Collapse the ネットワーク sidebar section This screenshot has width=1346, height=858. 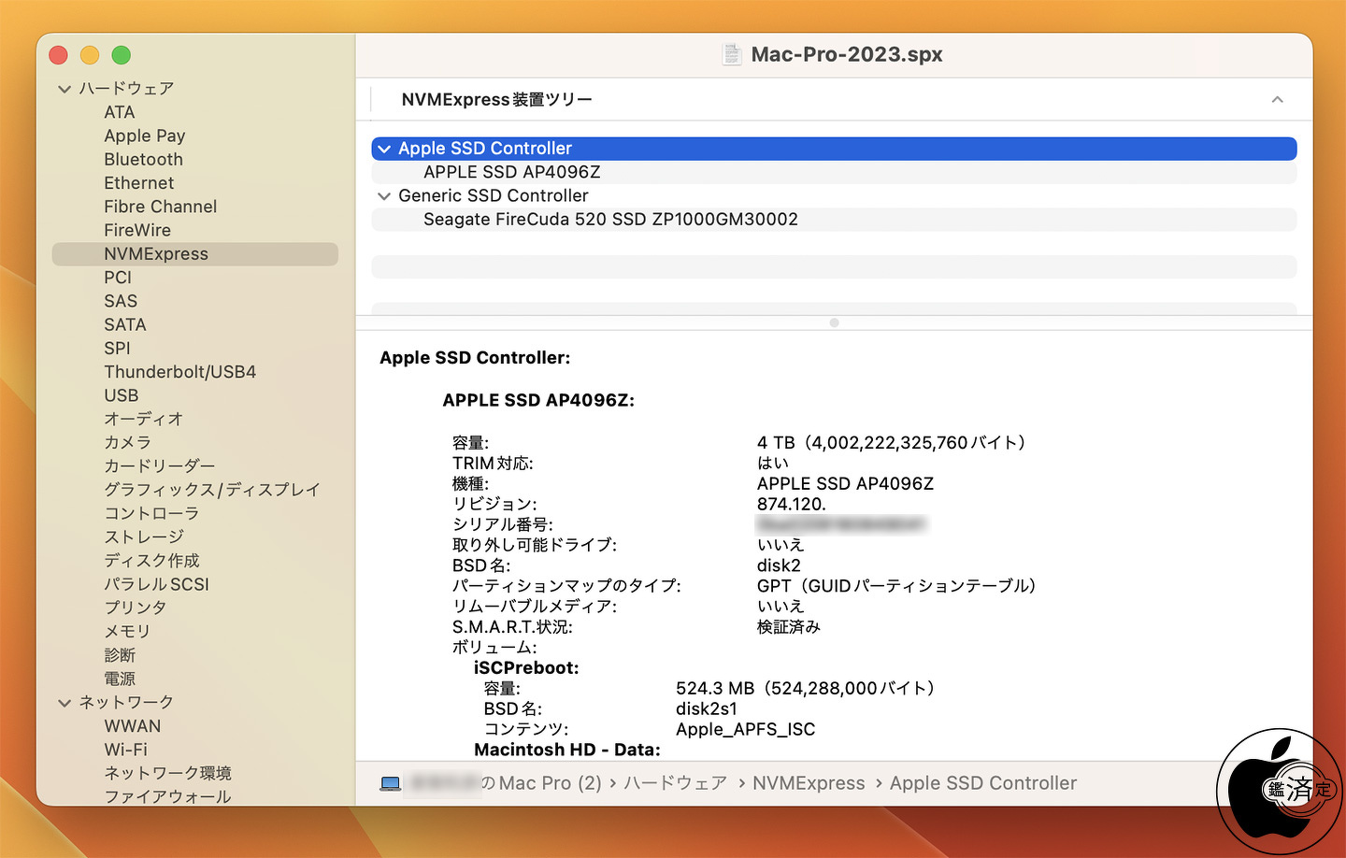(64, 703)
